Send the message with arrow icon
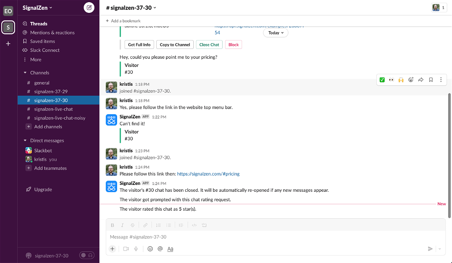 click(430, 249)
